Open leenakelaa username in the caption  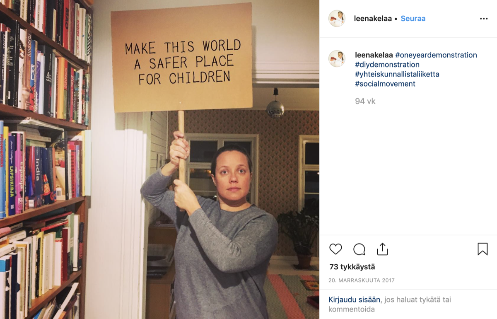pyautogui.click(x=374, y=55)
